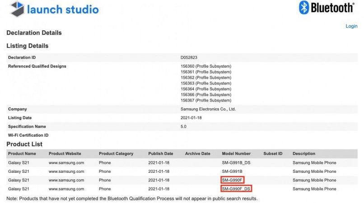Click design 156363 (Profile Subsystem)
Screen dimensions: 364x203
[x=206, y=83]
